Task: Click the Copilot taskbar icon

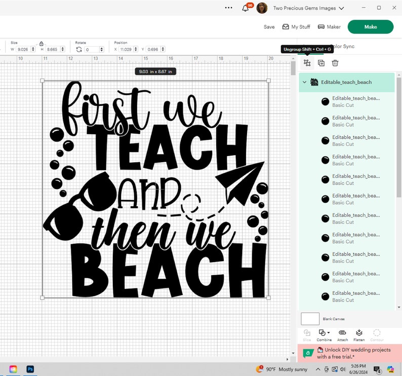Action: pyautogui.click(x=390, y=369)
